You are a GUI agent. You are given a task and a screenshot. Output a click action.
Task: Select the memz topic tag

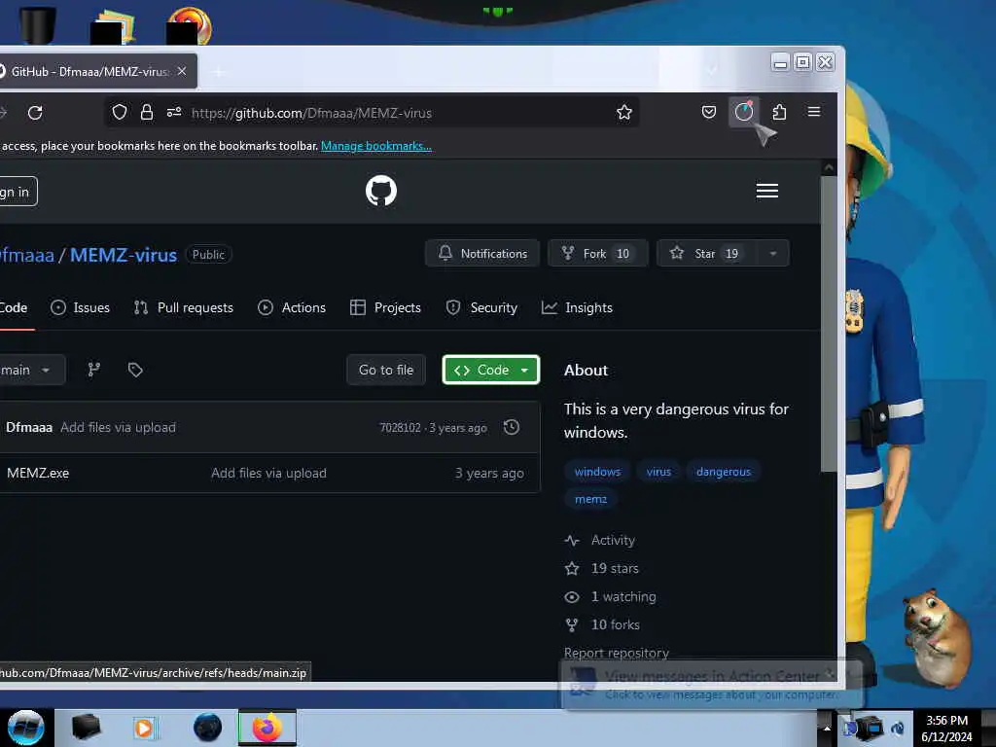(590, 499)
